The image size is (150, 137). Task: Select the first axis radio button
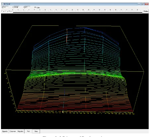(x=2, y=11)
